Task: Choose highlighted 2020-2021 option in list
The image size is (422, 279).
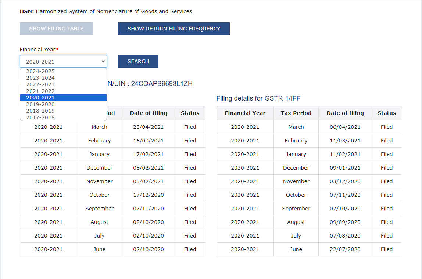Action: [x=40, y=98]
